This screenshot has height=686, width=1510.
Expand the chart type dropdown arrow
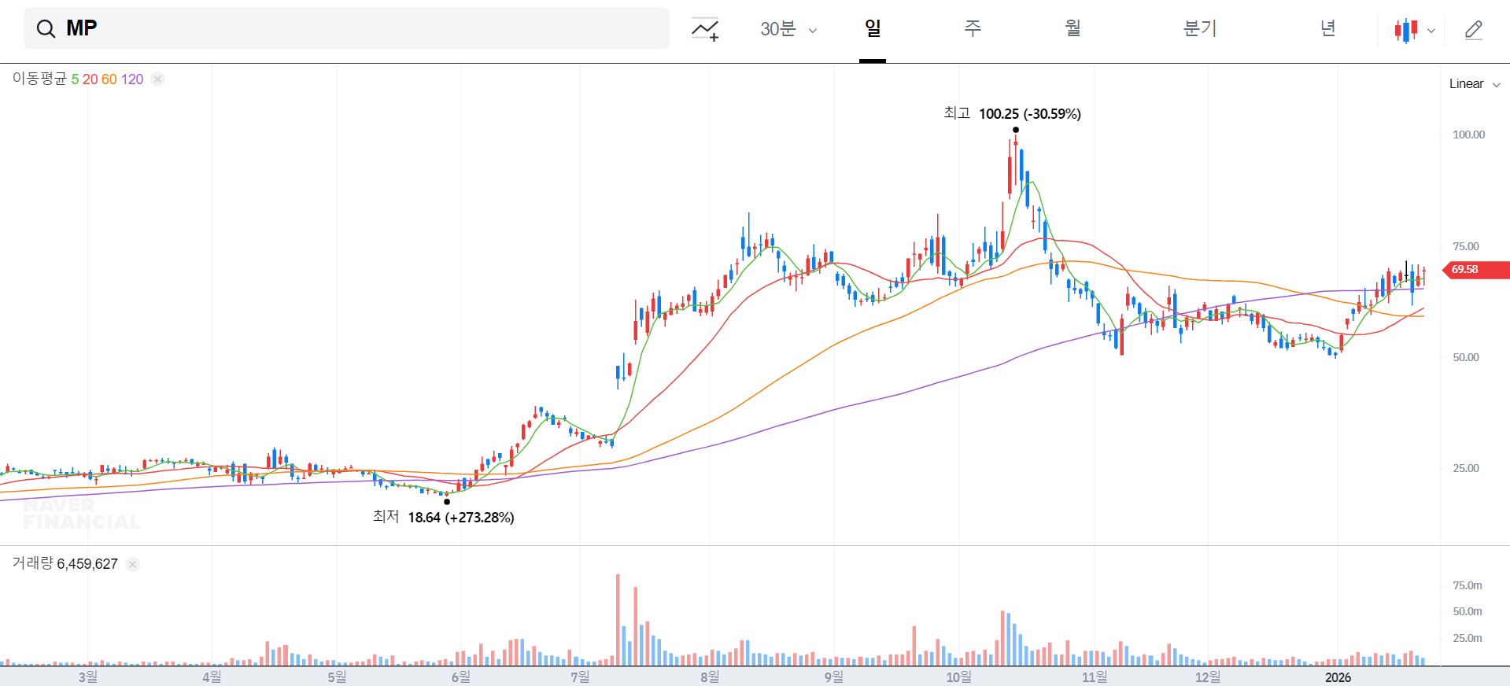[1431, 31]
